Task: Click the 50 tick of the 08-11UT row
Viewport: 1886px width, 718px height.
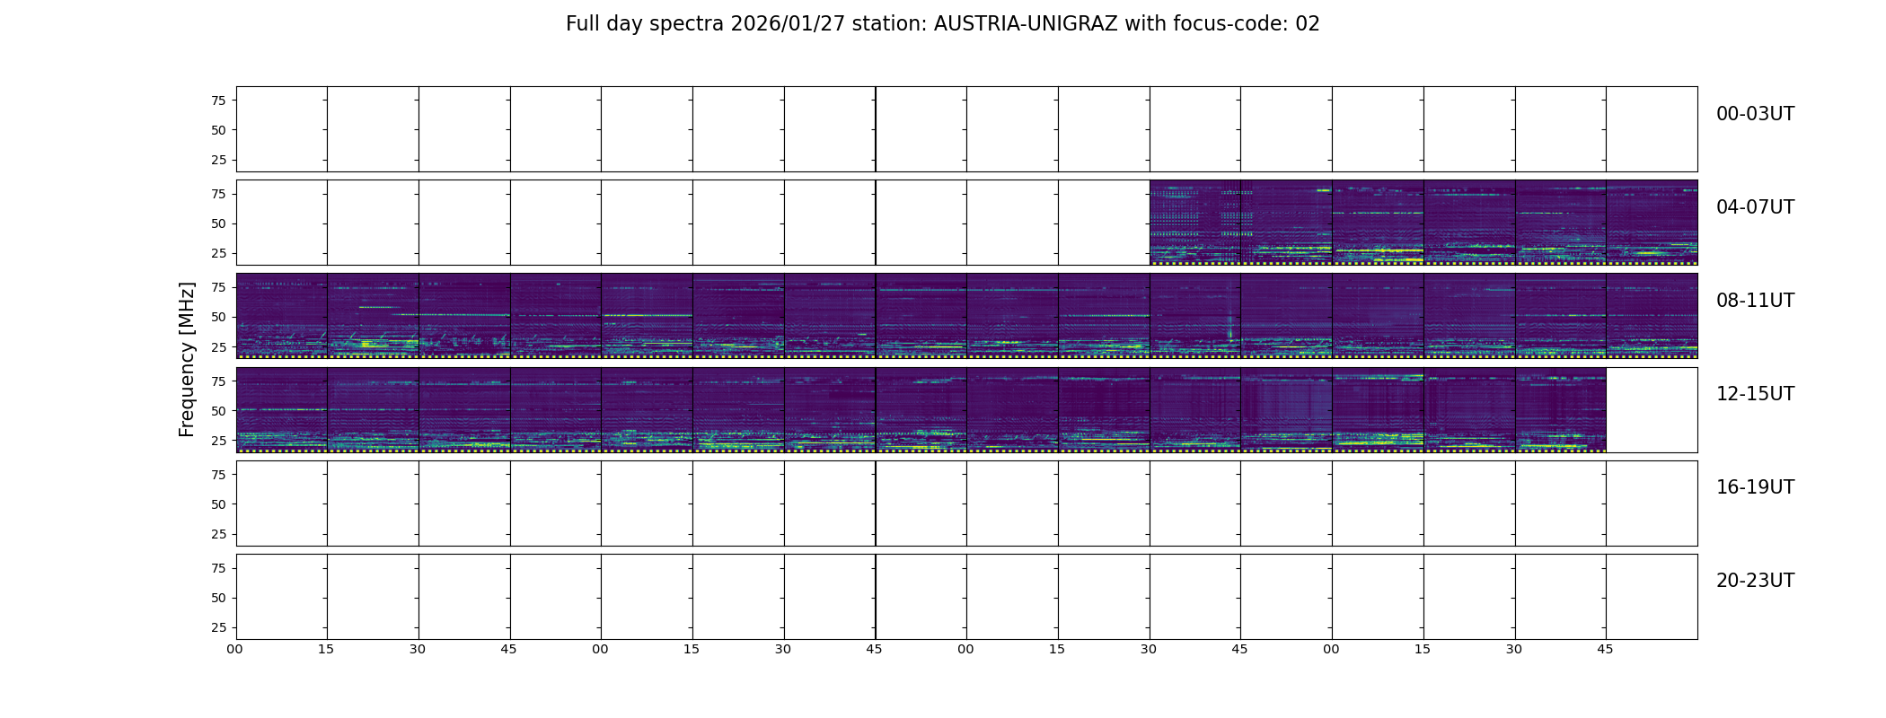Action: (218, 317)
